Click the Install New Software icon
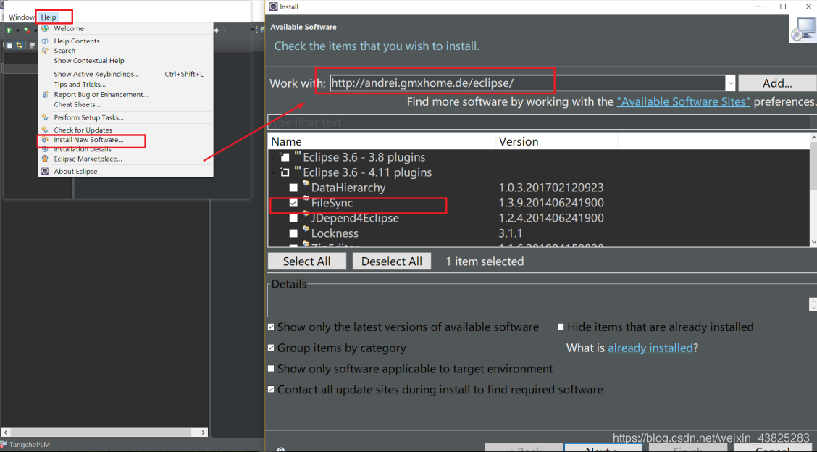 46,140
